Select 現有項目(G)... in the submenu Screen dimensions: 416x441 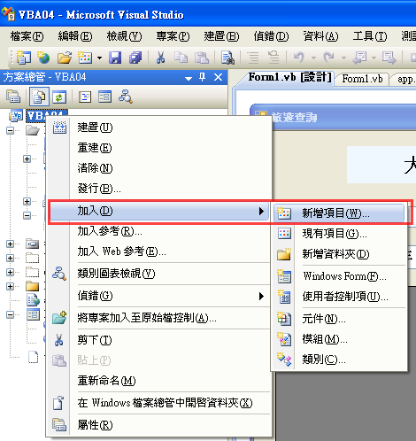[x=339, y=234]
